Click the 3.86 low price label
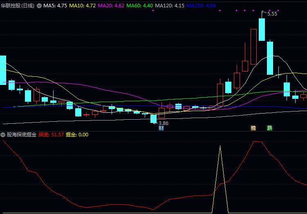This screenshot has width=307, height=214. click(163, 123)
